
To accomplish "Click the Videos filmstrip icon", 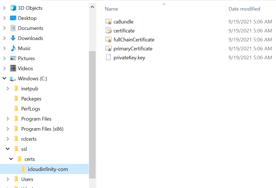I will pyautogui.click(x=13, y=68).
